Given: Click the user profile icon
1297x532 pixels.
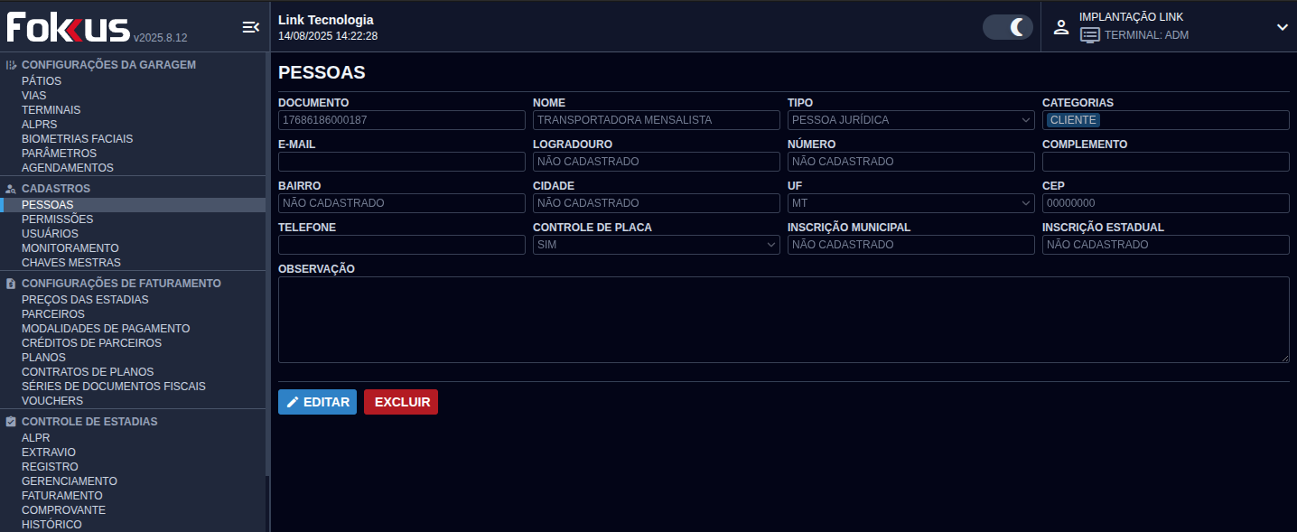Looking at the screenshot, I should (1061, 27).
